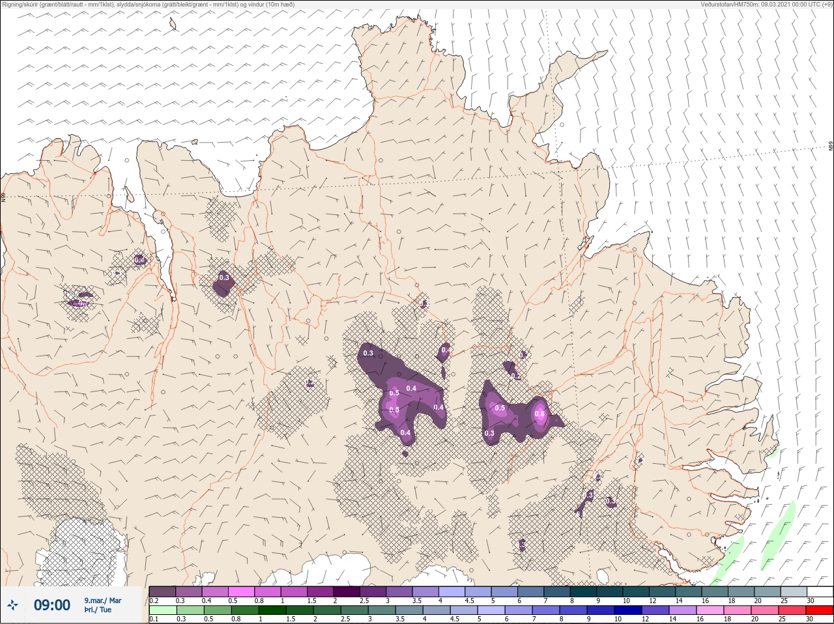Select the 0.2 swatch in the upper snow legend
This screenshot has width=834, height=624.
point(162,591)
